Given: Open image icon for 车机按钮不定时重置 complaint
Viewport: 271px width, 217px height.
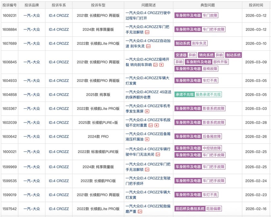Looking at the screenshot, I should tap(150, 125).
